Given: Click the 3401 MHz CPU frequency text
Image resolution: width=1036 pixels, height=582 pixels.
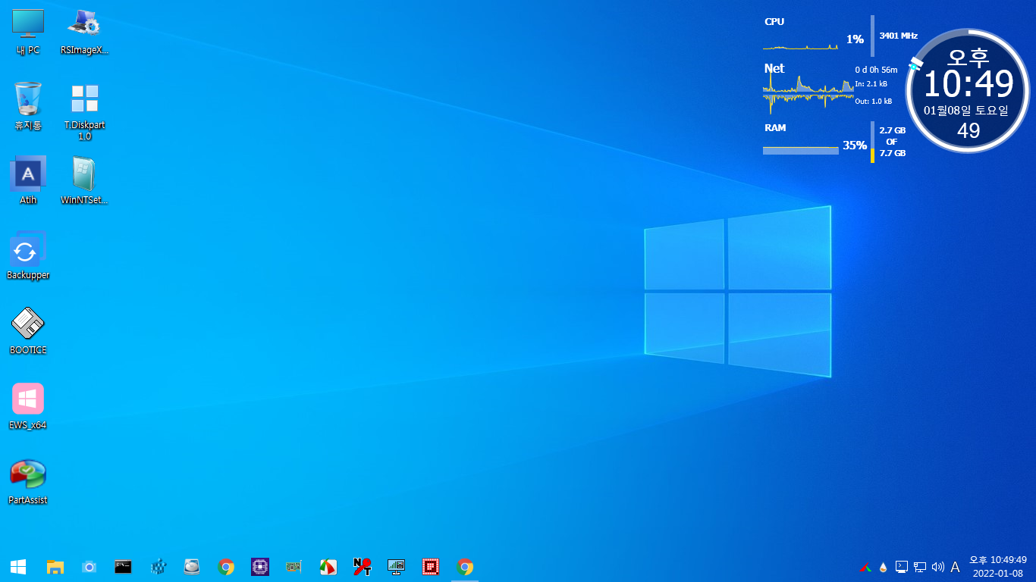Looking at the screenshot, I should tap(898, 36).
